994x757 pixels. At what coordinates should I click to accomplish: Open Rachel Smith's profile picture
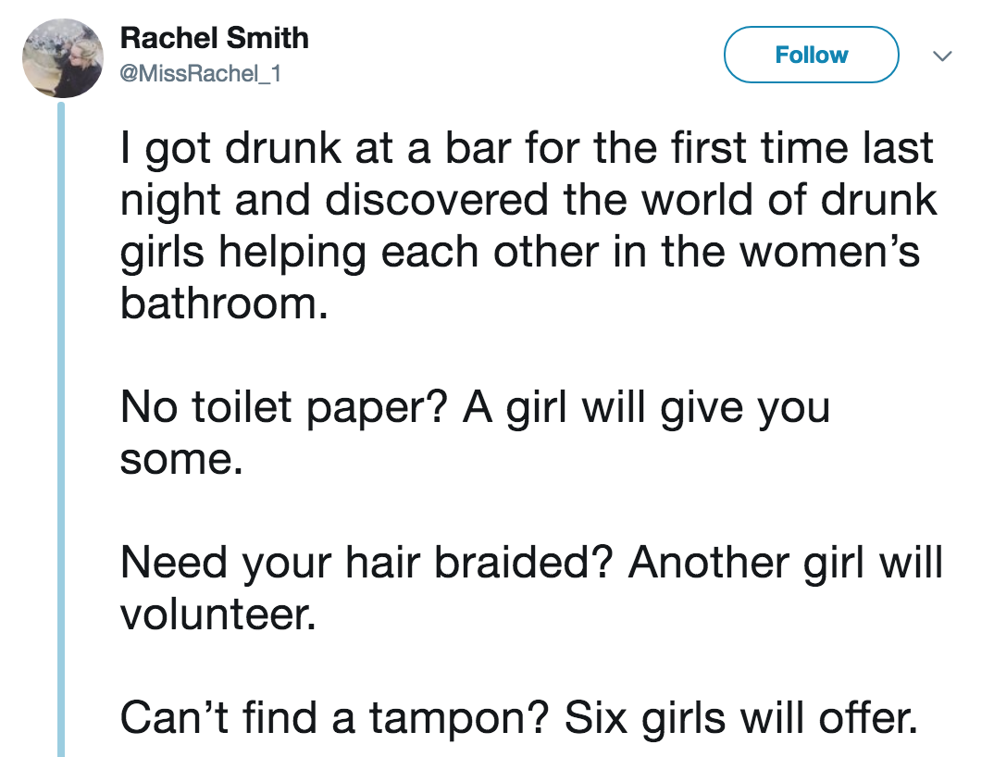click(63, 57)
